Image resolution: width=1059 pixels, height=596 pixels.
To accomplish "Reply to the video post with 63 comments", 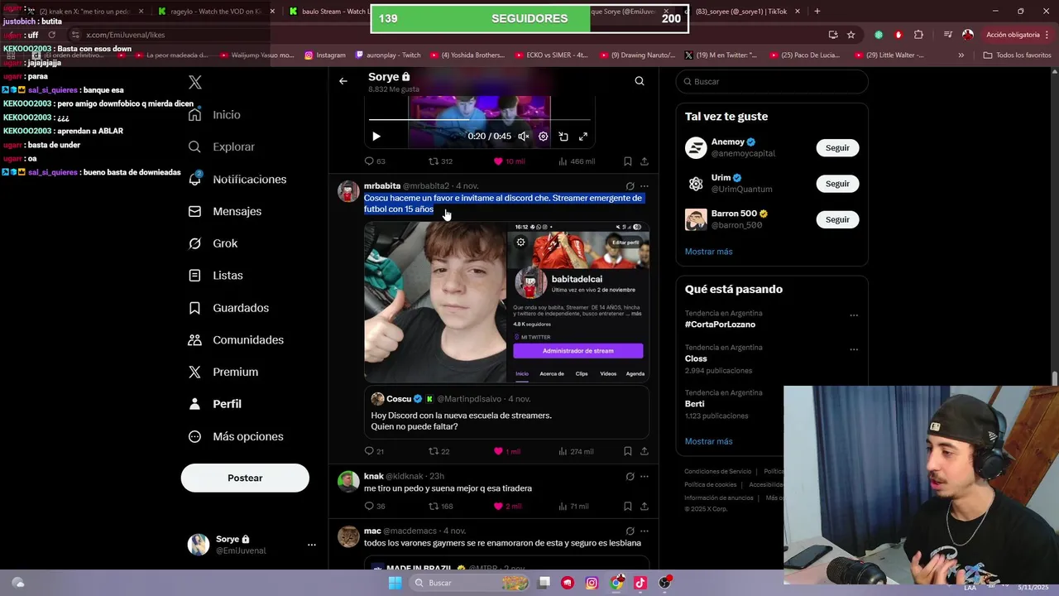I will click(x=375, y=161).
